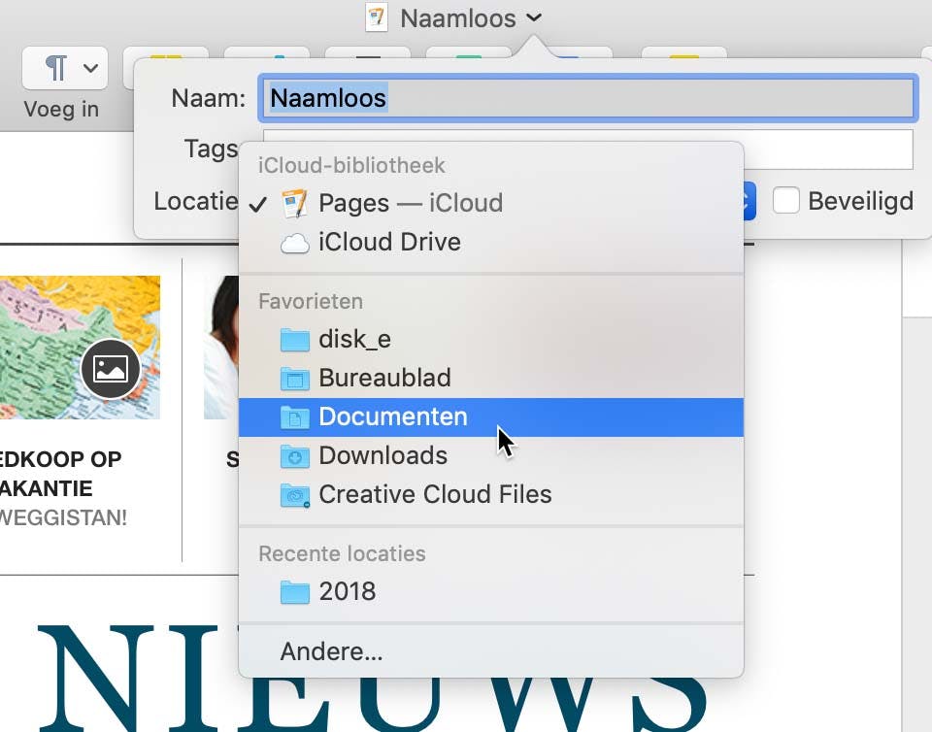Select iCloud Drive as save location
Image resolution: width=932 pixels, height=732 pixels.
click(x=388, y=242)
